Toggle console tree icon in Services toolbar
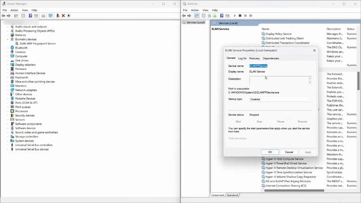This screenshot has width=361, height=203. [x=197, y=16]
